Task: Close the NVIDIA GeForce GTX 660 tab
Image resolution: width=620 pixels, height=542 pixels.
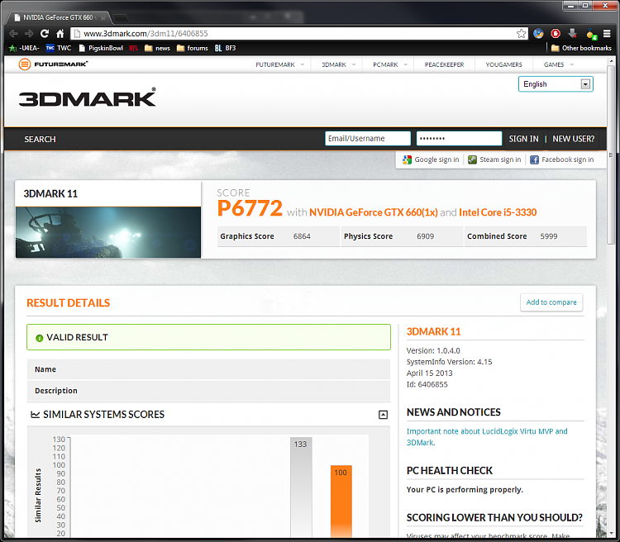Action: 103,18
